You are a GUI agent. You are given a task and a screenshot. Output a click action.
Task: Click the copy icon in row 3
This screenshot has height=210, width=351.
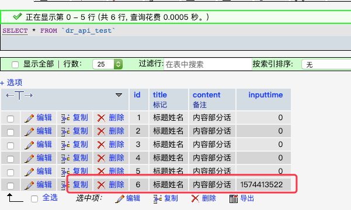pyautogui.click(x=65, y=145)
